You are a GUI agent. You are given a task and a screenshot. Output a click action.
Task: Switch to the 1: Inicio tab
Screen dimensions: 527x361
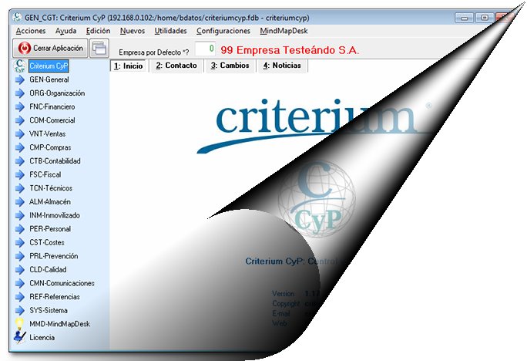(128, 66)
